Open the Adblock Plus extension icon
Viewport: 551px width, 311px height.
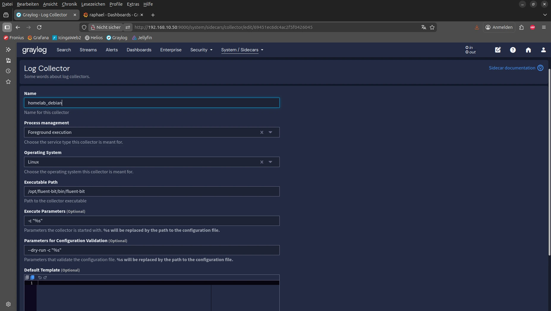[533, 27]
